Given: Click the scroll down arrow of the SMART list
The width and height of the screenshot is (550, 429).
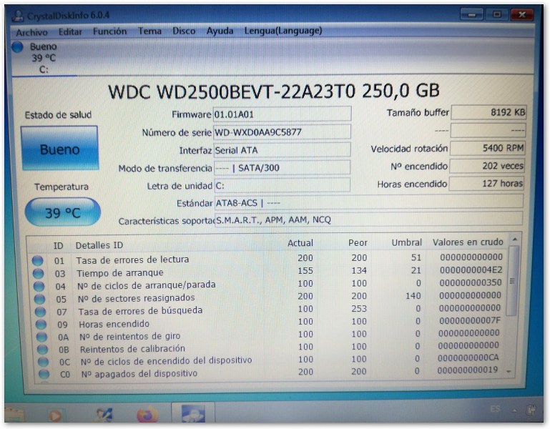Looking at the screenshot, I should [x=509, y=372].
